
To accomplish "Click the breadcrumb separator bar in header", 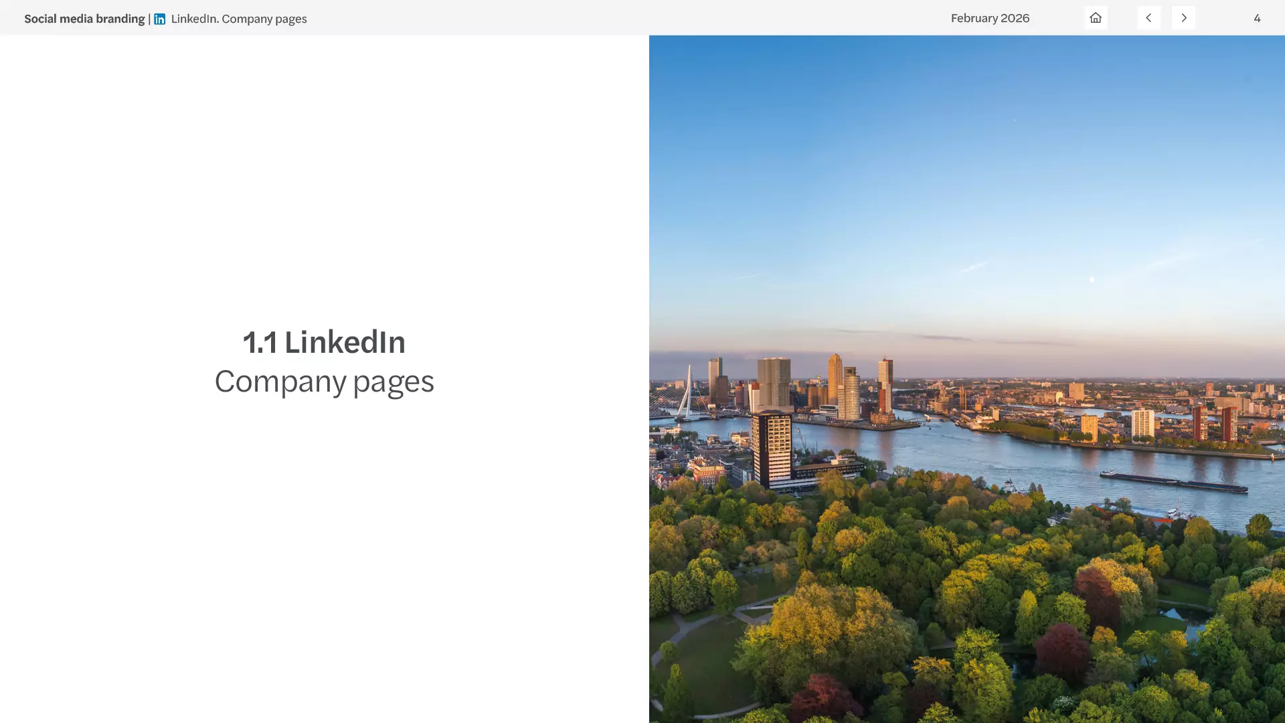I will [149, 19].
